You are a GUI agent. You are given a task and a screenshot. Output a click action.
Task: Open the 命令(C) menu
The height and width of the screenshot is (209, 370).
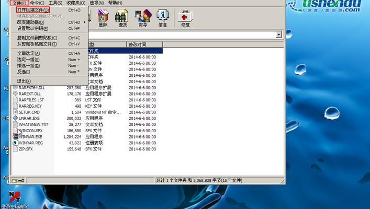pos(37,3)
